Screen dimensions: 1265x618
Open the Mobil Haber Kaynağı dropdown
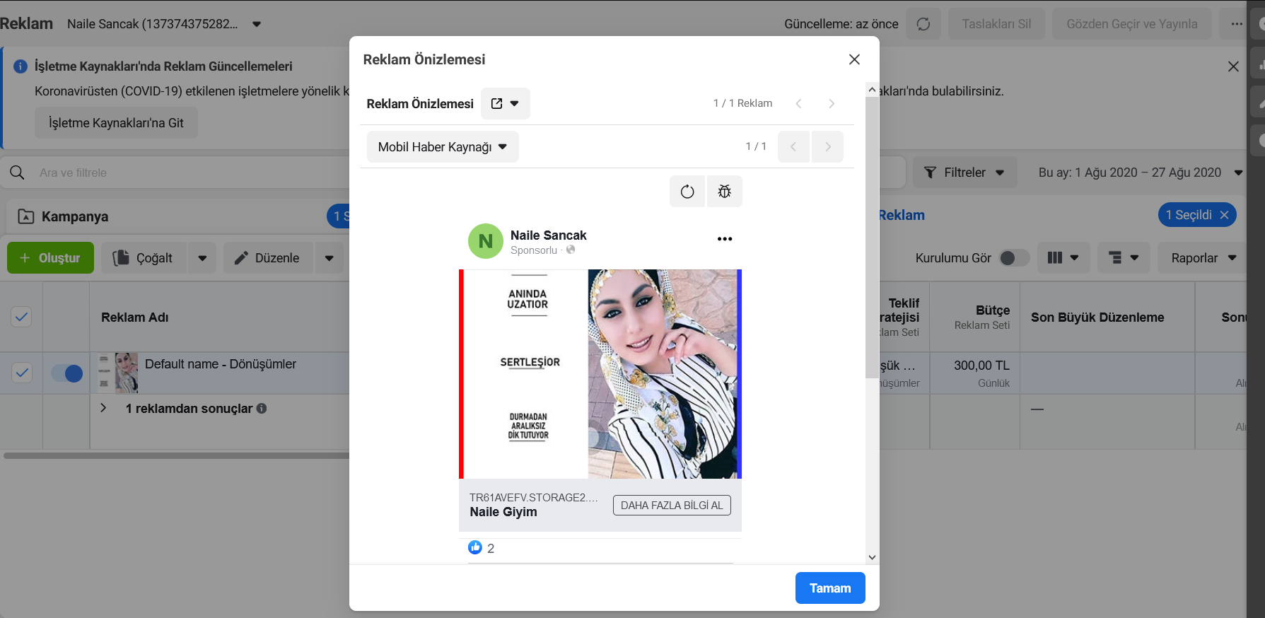pyautogui.click(x=443, y=147)
